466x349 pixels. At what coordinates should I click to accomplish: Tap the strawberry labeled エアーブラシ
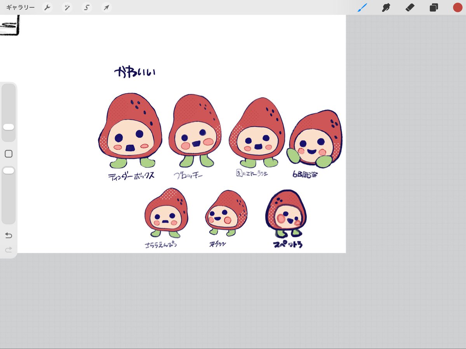pos(257,132)
